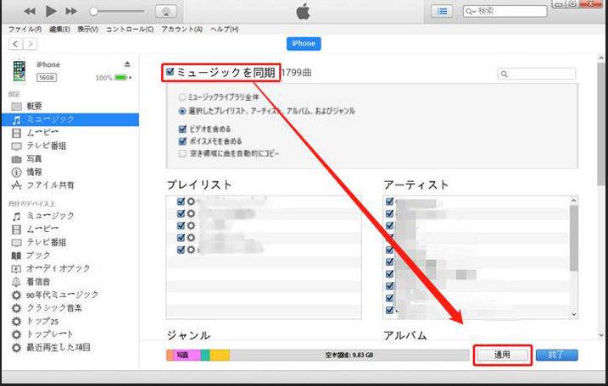Click the 16GB capacity label

tap(47, 78)
